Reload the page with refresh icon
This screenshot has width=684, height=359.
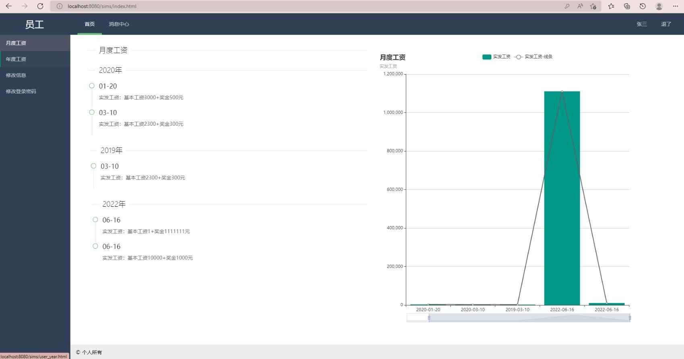click(x=40, y=6)
